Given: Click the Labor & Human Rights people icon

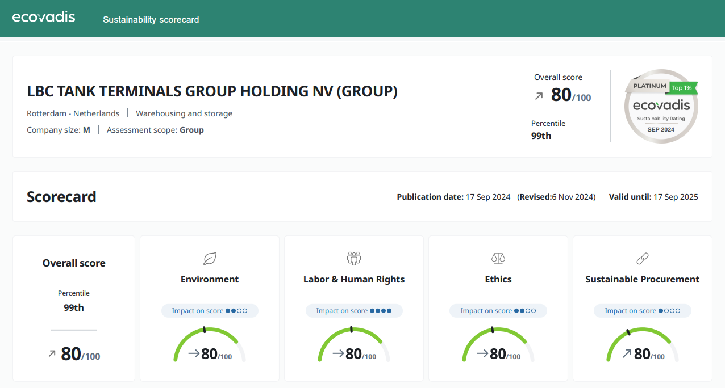Looking at the screenshot, I should click(x=354, y=259).
